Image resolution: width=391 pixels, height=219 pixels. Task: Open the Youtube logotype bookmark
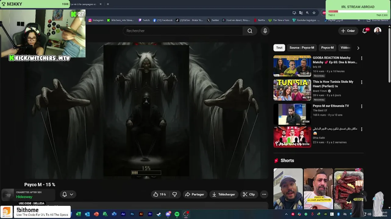306,20
